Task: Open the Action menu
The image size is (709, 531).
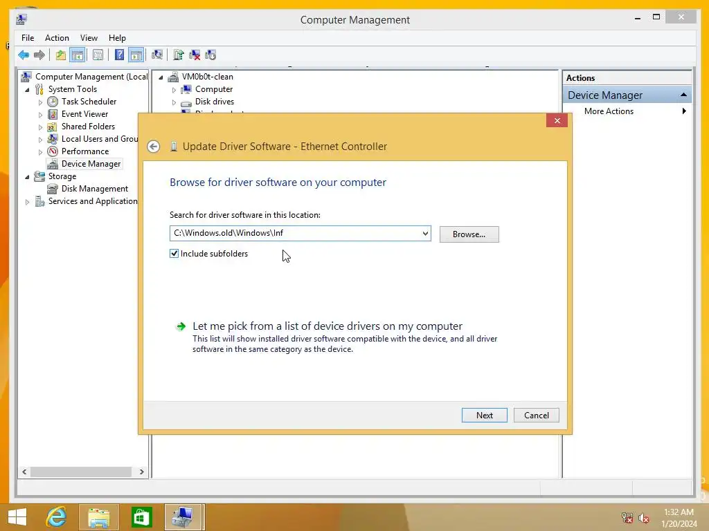Action: [x=57, y=38]
